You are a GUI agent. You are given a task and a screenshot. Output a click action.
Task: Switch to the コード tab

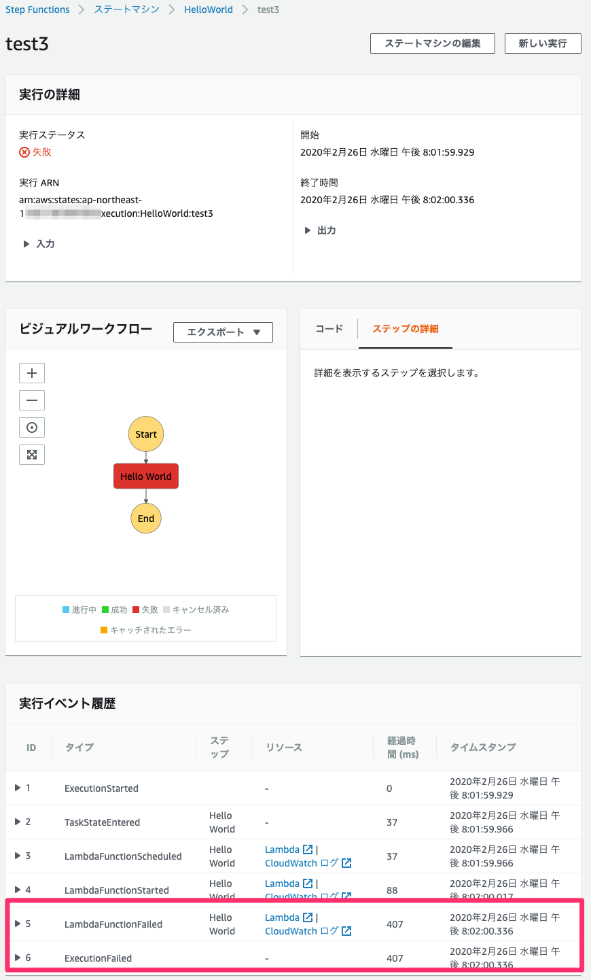point(328,329)
